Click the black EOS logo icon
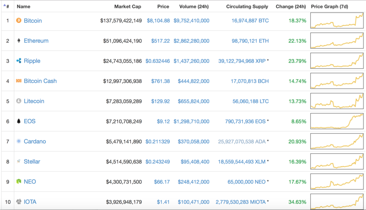The height and width of the screenshot is (210, 366). (x=19, y=121)
